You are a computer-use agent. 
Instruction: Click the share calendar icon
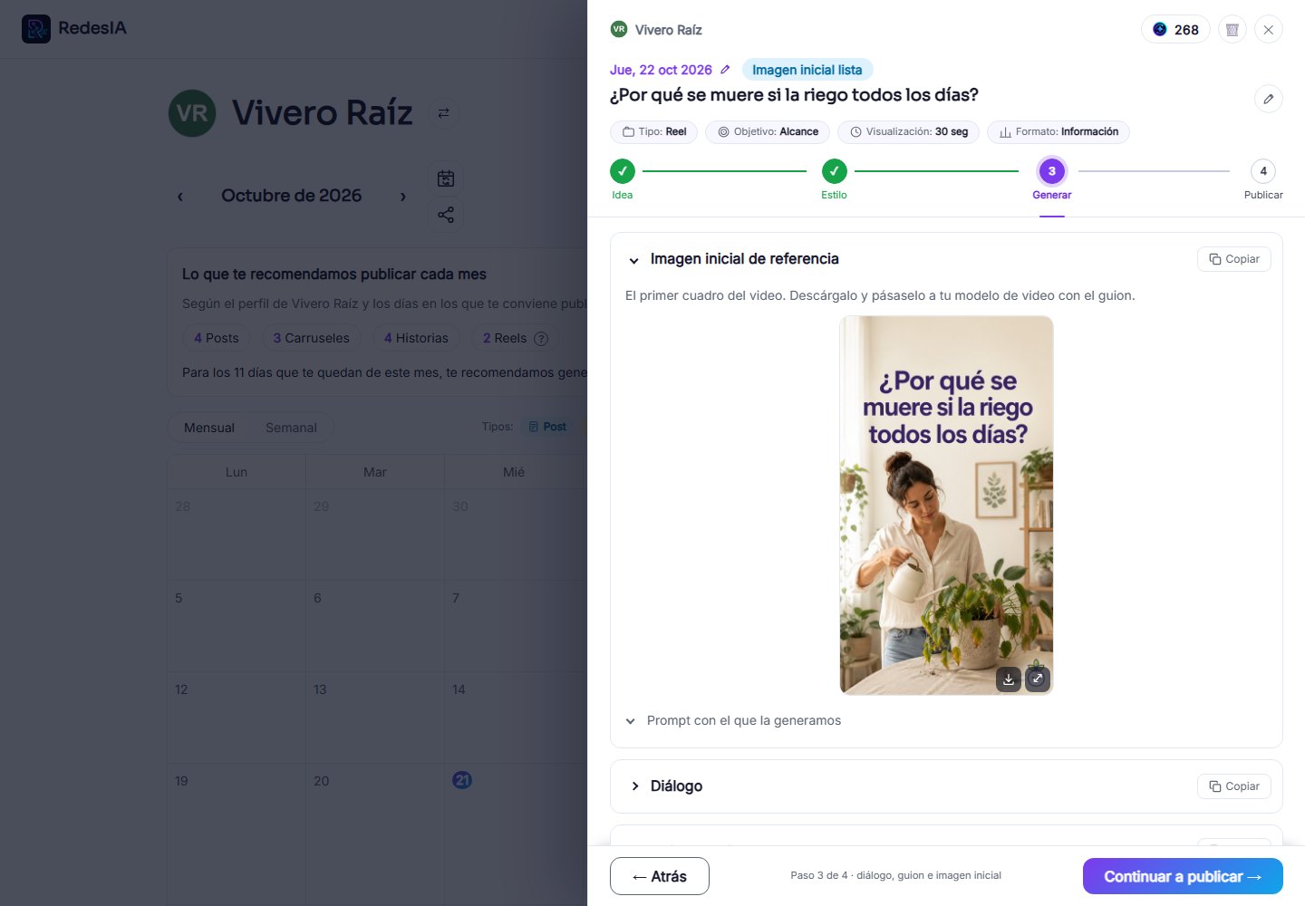pos(446,215)
